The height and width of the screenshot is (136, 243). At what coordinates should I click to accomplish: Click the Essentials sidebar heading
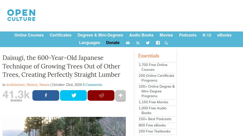149,56
